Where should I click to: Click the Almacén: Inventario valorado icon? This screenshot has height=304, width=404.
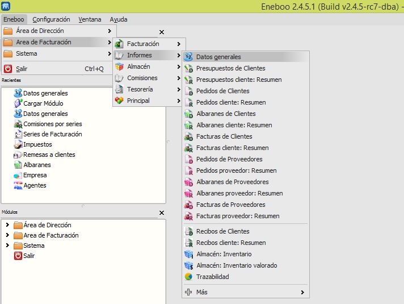click(x=188, y=265)
